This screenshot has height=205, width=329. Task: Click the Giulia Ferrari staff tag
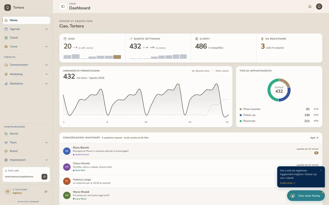pyautogui.click(x=81, y=155)
